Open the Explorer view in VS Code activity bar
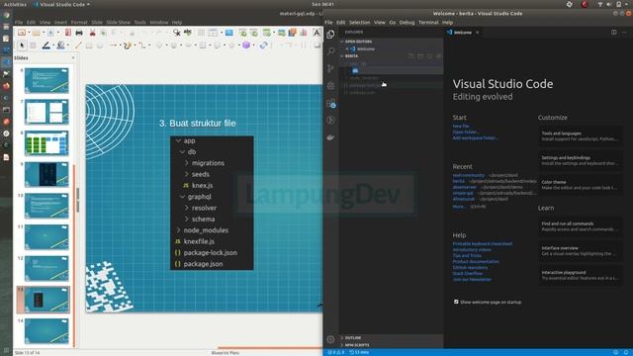The width and height of the screenshot is (633, 356). click(x=330, y=35)
